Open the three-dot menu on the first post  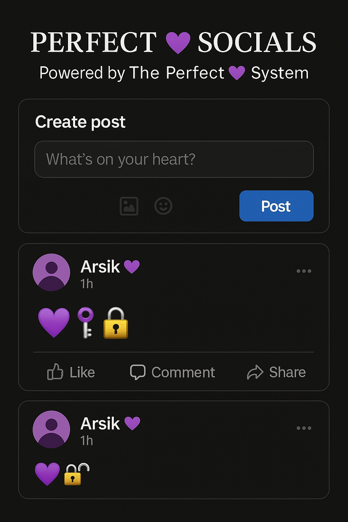[304, 271]
